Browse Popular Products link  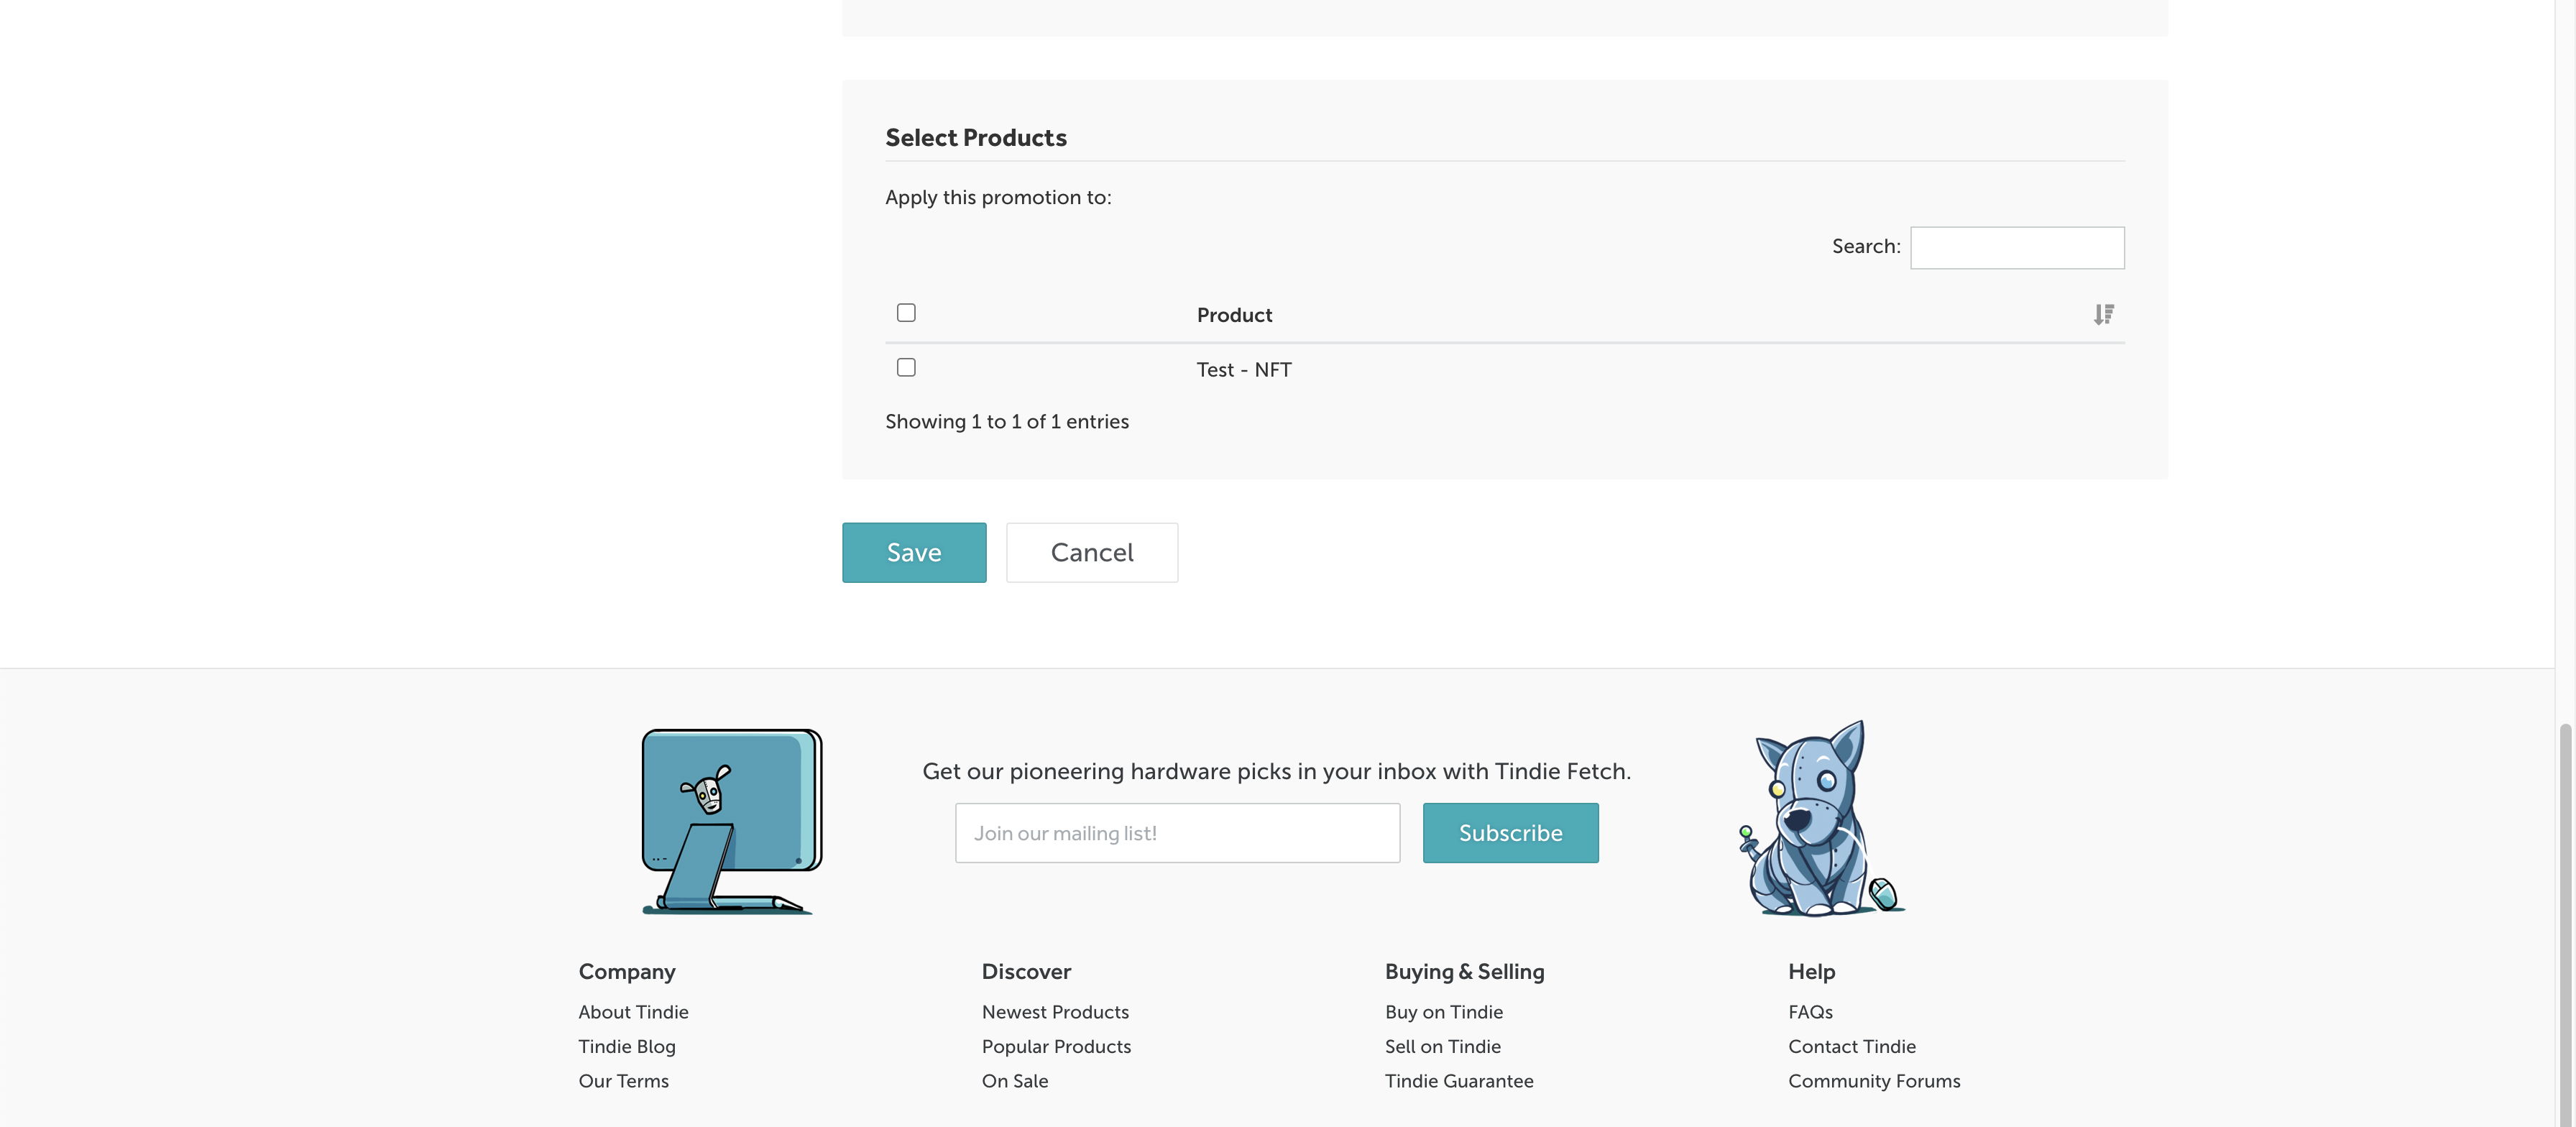(1056, 1046)
